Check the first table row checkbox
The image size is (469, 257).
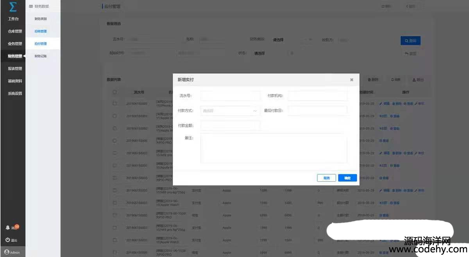[115, 104]
